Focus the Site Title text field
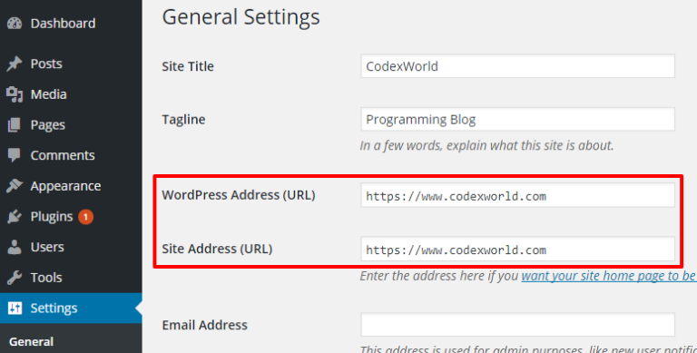This screenshot has width=697, height=353. click(517, 66)
